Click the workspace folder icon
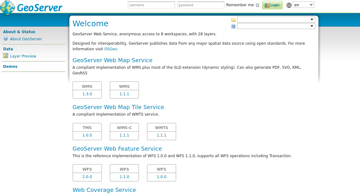 point(233,20)
